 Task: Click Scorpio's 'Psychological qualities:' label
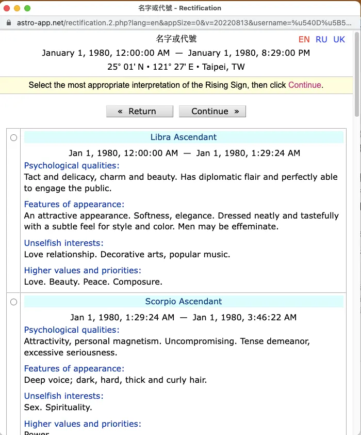coord(72,330)
